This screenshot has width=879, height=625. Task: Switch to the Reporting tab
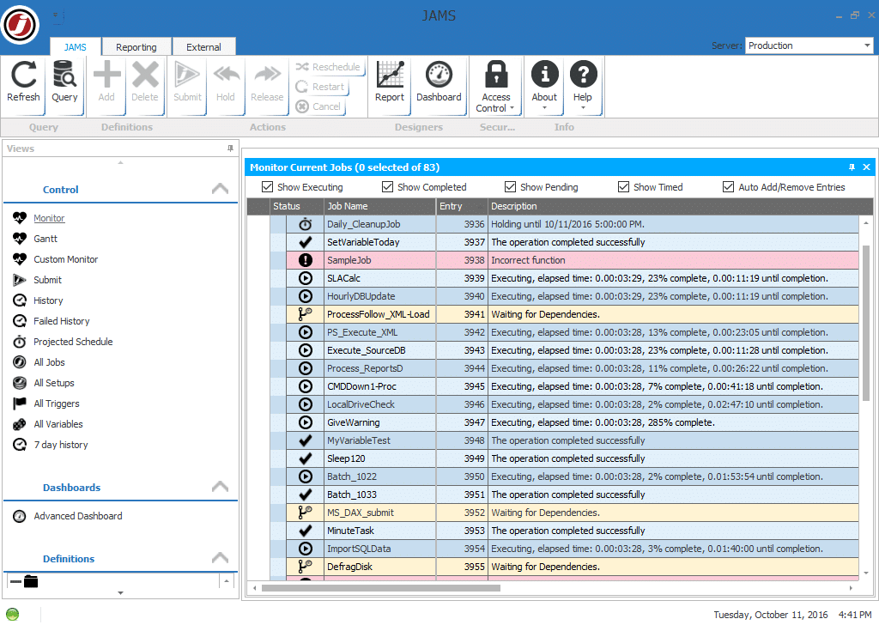[136, 46]
